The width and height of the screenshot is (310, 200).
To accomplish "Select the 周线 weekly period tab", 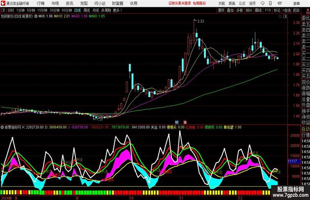I will pyautogui.click(x=87, y=10).
